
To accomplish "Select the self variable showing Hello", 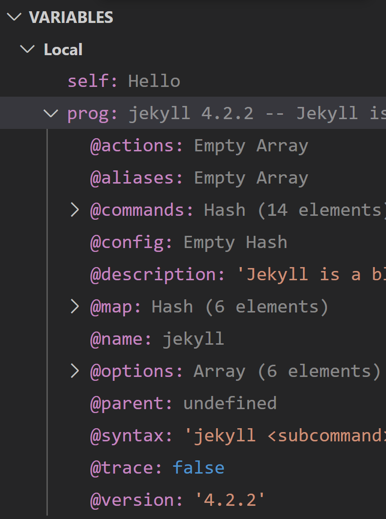I will click(122, 81).
